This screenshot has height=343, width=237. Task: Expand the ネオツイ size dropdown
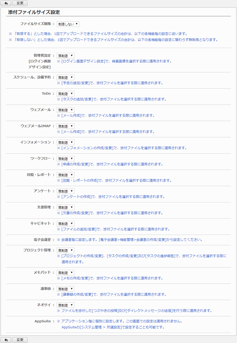coord(65,305)
